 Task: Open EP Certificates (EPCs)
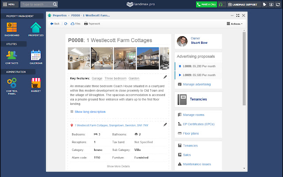click(x=199, y=124)
